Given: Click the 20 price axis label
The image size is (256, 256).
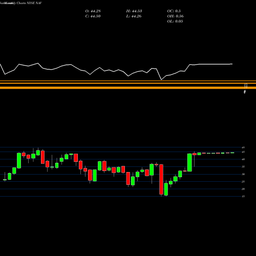Looking at the screenshot, I should 243,189.
